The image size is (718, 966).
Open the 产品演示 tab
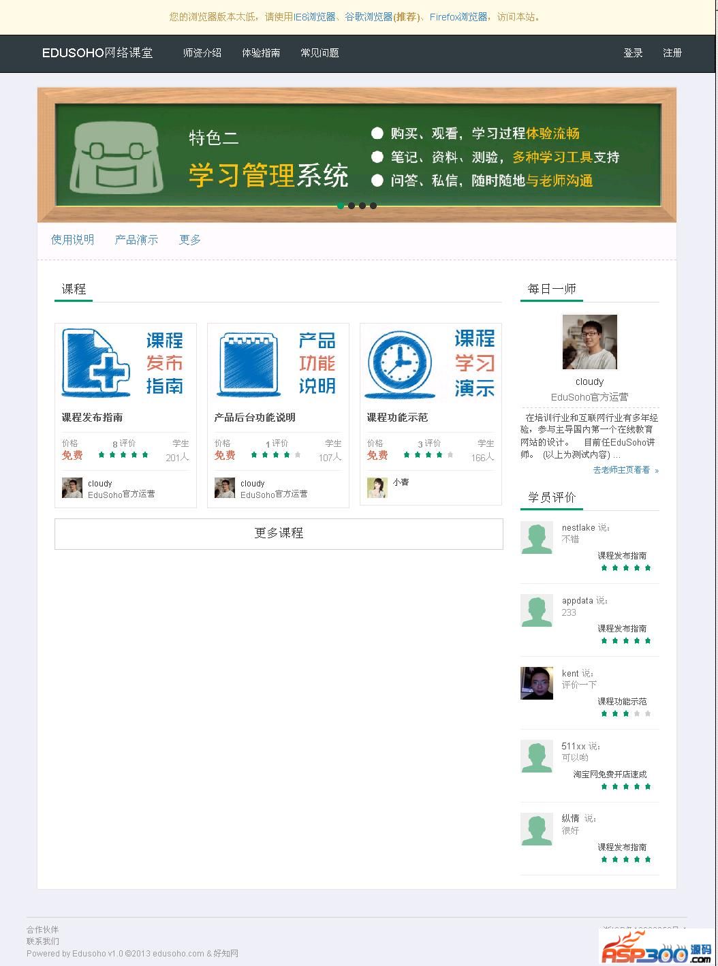pos(136,240)
